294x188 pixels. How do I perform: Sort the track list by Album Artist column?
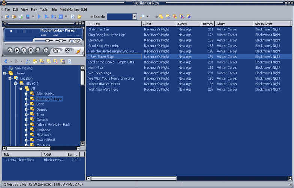pos(271,24)
